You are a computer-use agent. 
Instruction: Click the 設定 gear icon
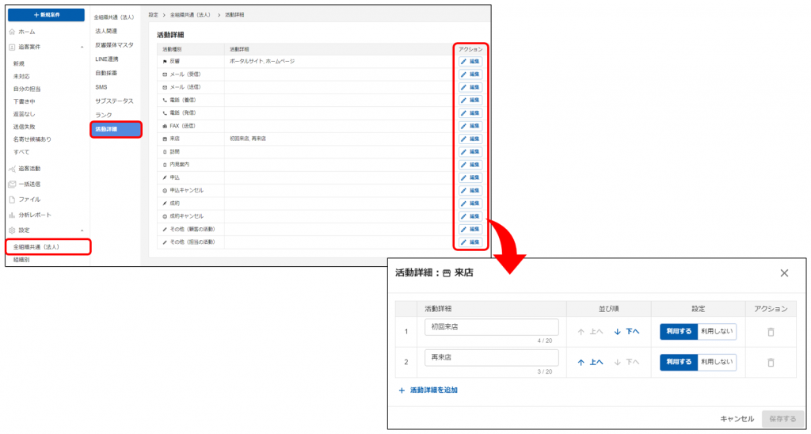12,230
